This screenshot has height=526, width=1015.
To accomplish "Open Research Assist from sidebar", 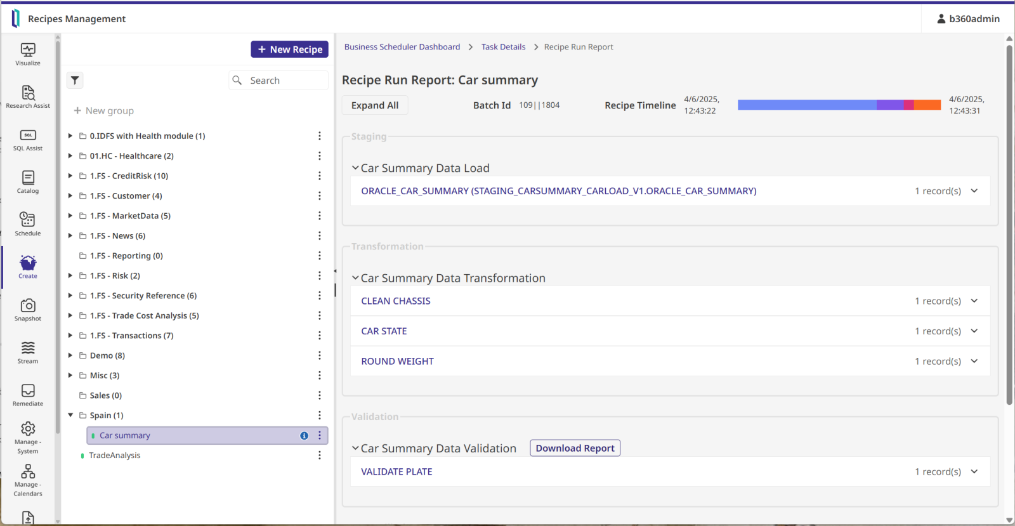I will tap(28, 96).
